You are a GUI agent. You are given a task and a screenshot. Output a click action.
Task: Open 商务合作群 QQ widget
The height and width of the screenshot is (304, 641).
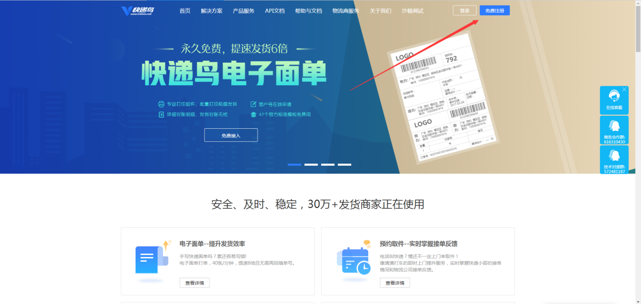point(614,130)
